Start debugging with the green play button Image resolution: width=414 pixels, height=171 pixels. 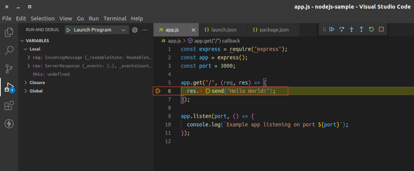click(x=69, y=30)
